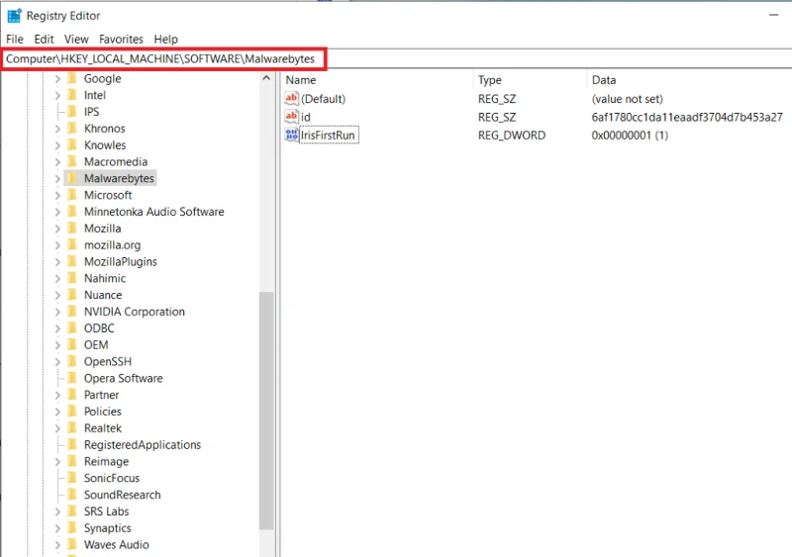Select the id value name
792x557 pixels.
point(306,117)
